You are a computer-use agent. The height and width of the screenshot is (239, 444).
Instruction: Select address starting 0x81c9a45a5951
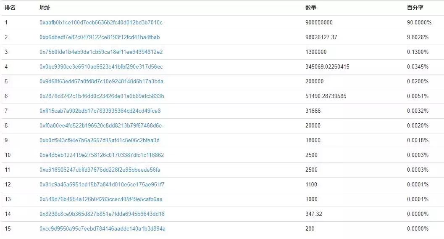point(102,185)
